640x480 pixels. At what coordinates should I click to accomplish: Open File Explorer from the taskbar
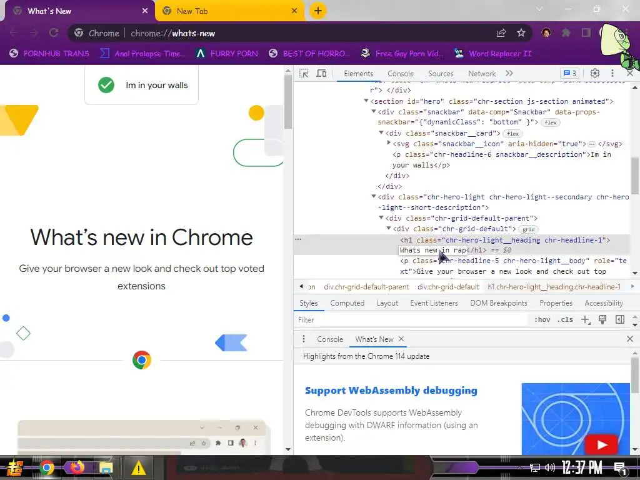click(106, 467)
